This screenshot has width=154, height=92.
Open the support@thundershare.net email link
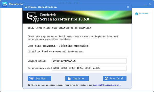click(x=107, y=85)
